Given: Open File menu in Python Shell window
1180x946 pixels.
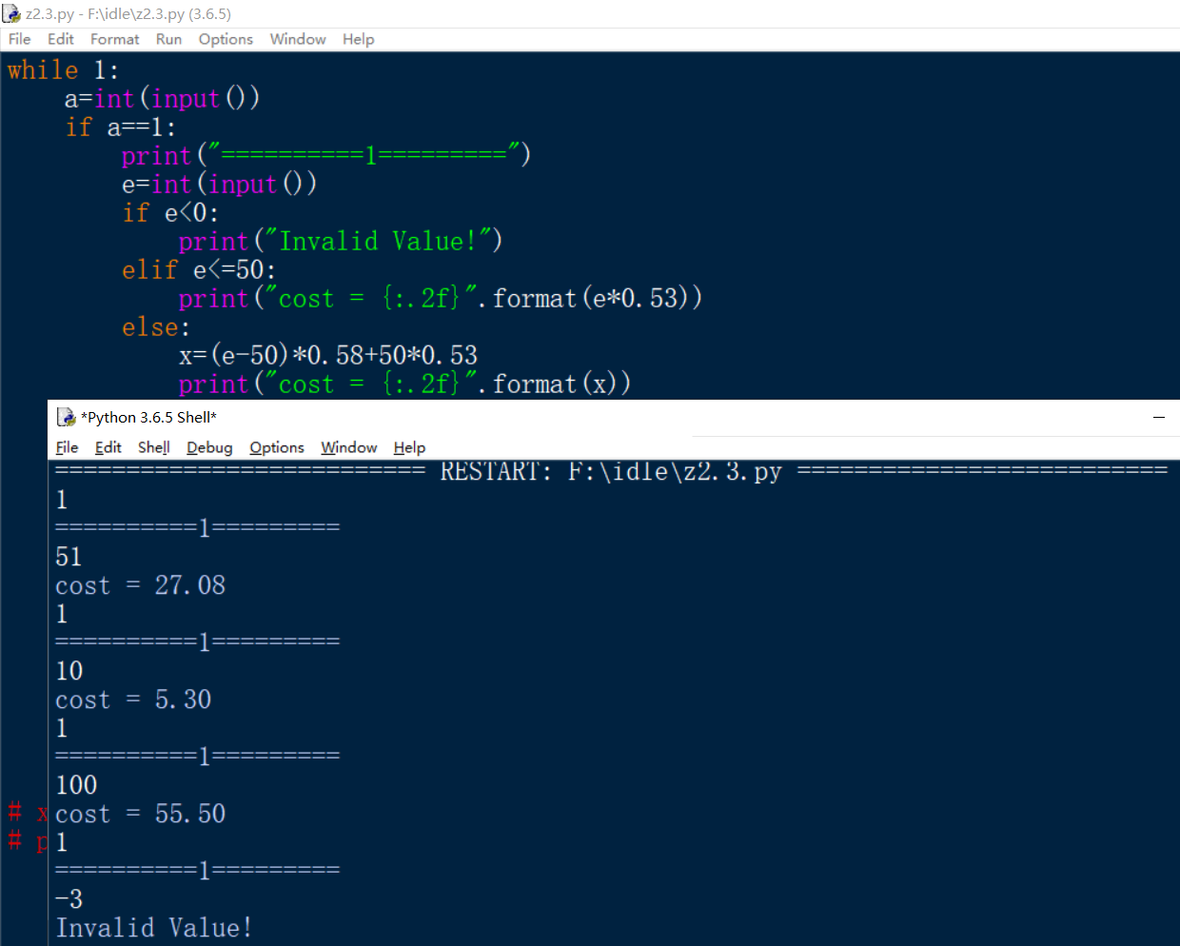Looking at the screenshot, I should coord(68,447).
